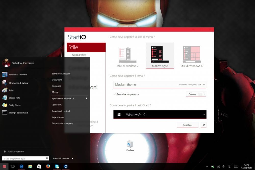Toggle the Disattiva trasparenza checkbox
Image resolution: width=255 pixels, height=170 pixels.
(x=115, y=94)
